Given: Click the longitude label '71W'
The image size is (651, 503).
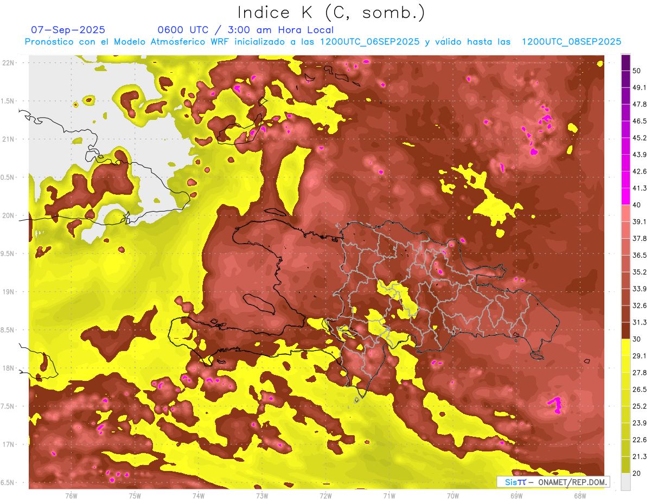Looking at the screenshot, I should (389, 495).
